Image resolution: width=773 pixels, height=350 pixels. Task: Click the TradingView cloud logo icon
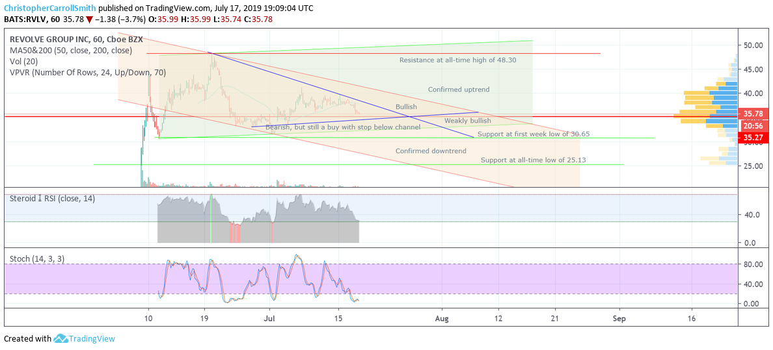coord(60,339)
